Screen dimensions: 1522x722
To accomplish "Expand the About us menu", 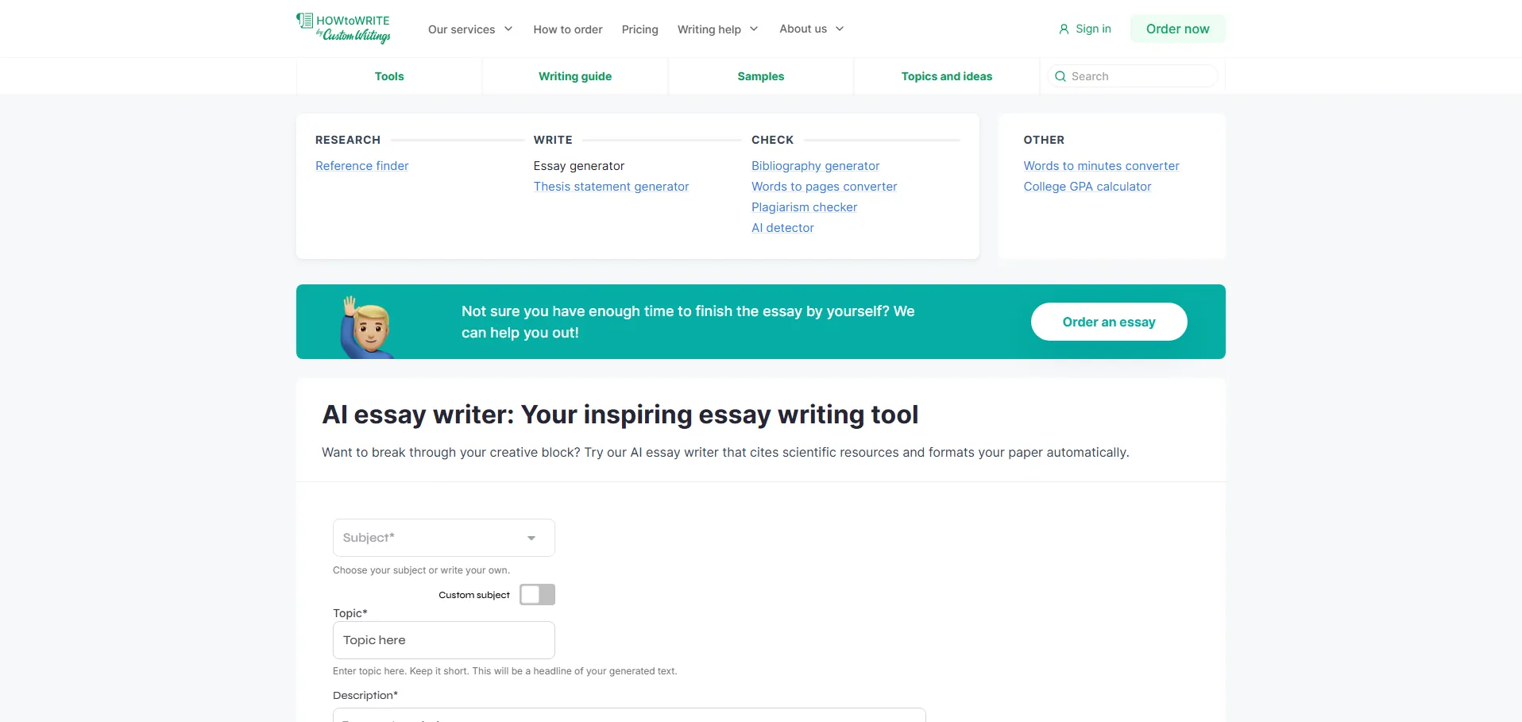I will (811, 29).
